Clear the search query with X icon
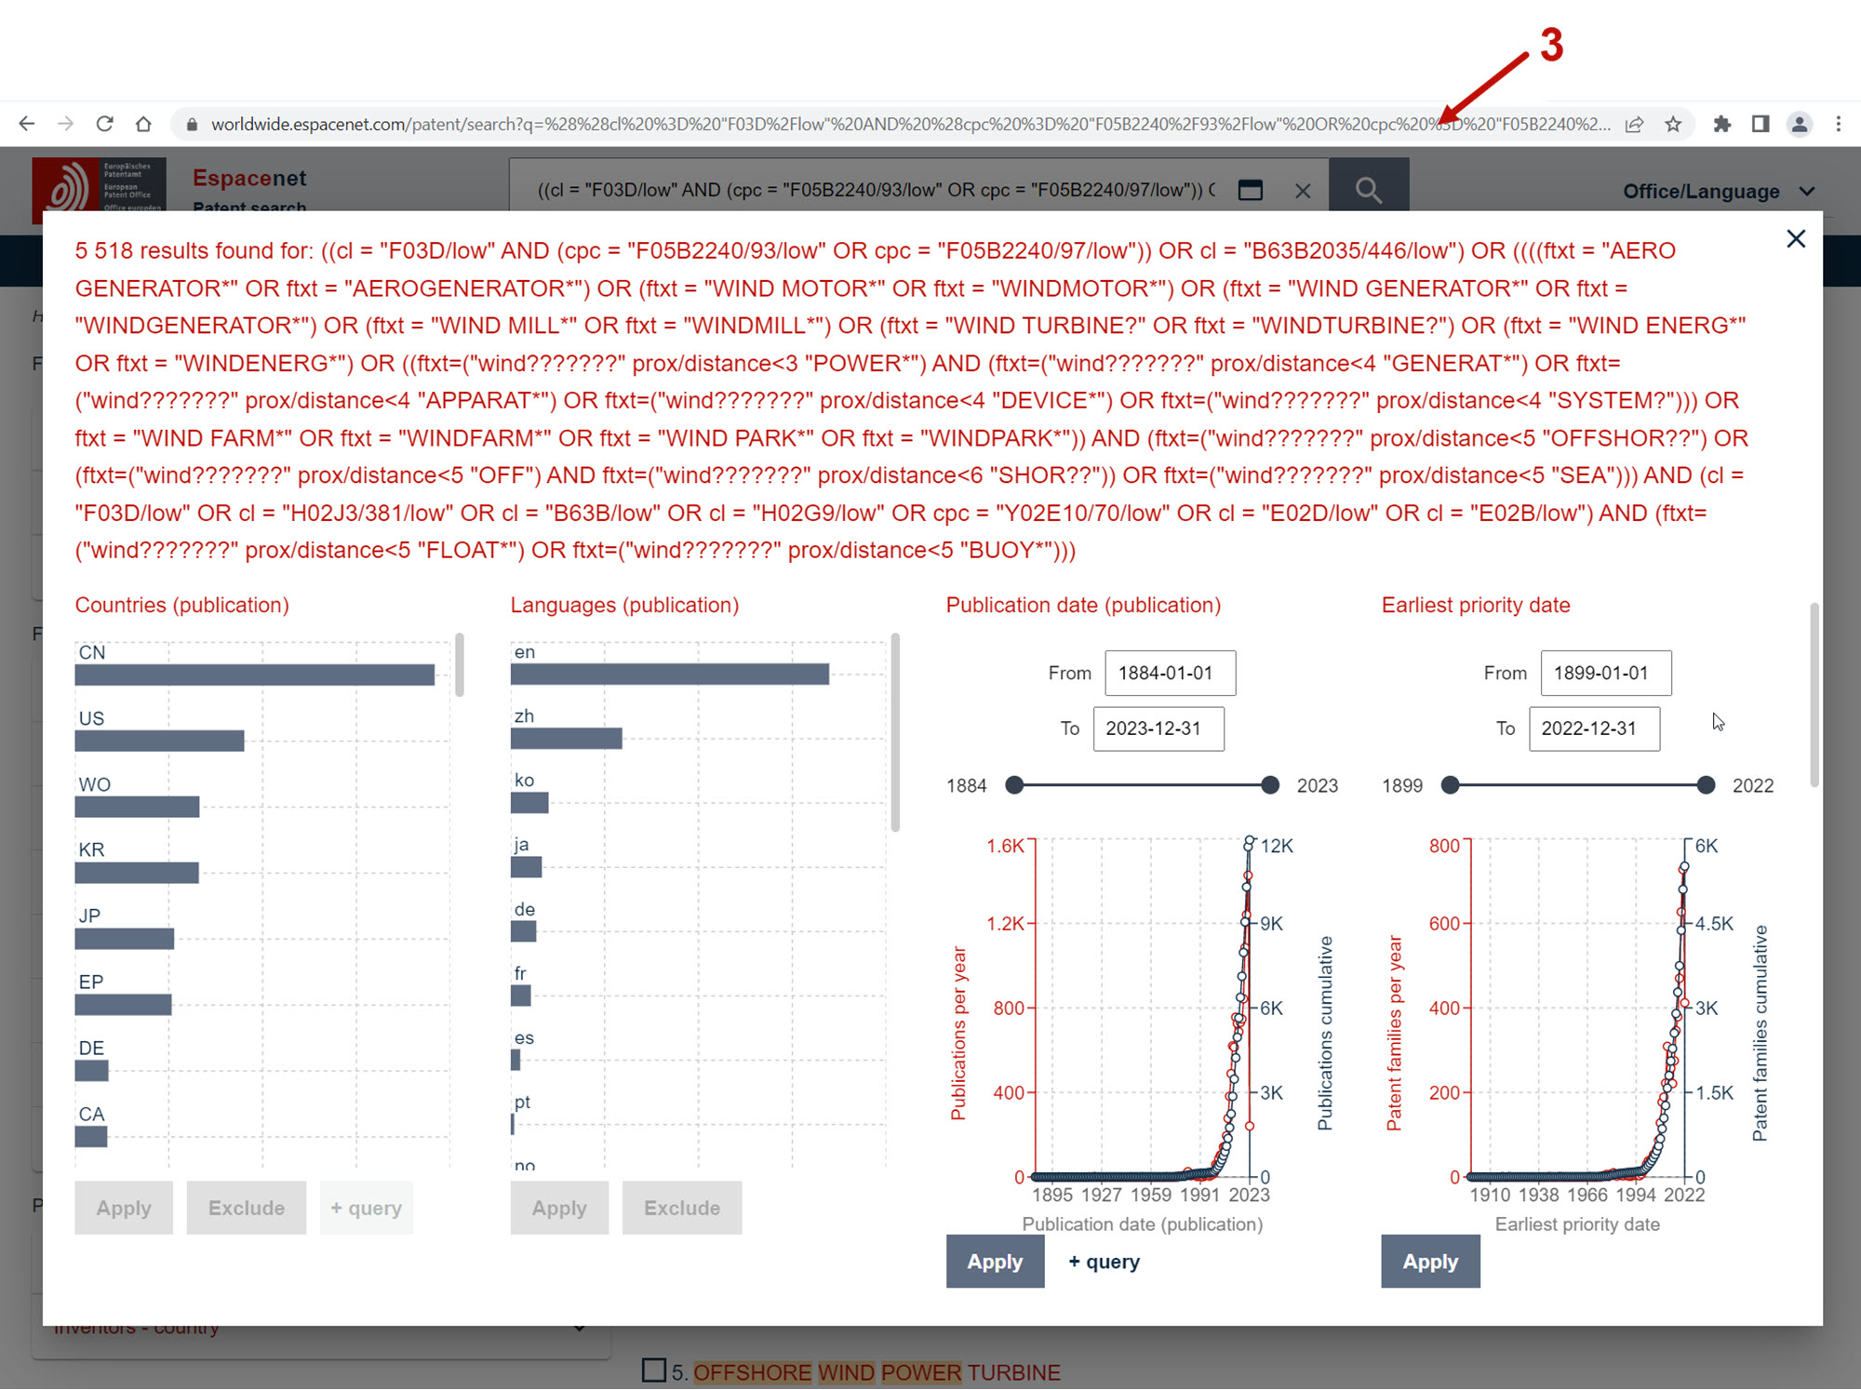1861x1390 pixels. [x=1303, y=191]
